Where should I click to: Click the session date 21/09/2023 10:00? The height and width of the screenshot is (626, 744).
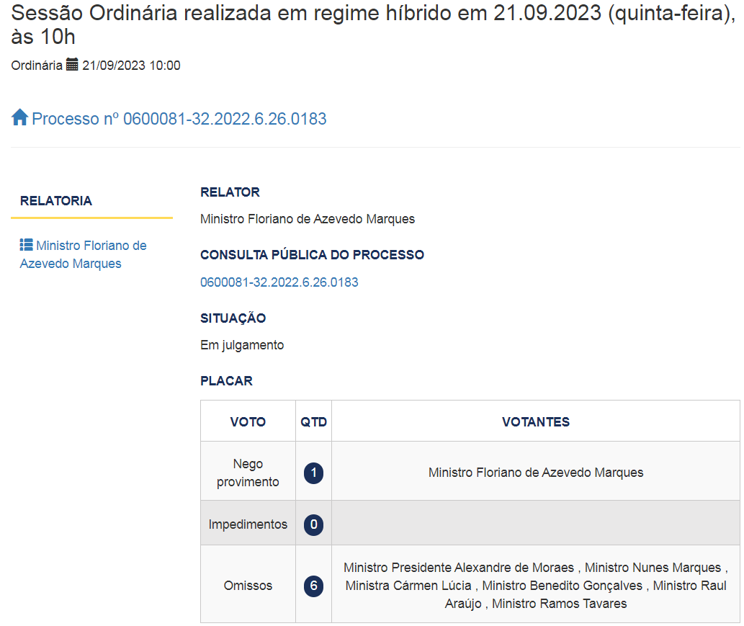click(x=131, y=65)
